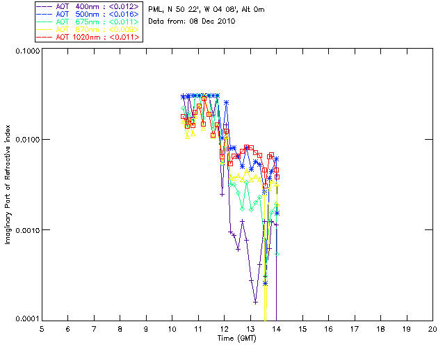Click the x-axis tick label 9

click(146, 330)
